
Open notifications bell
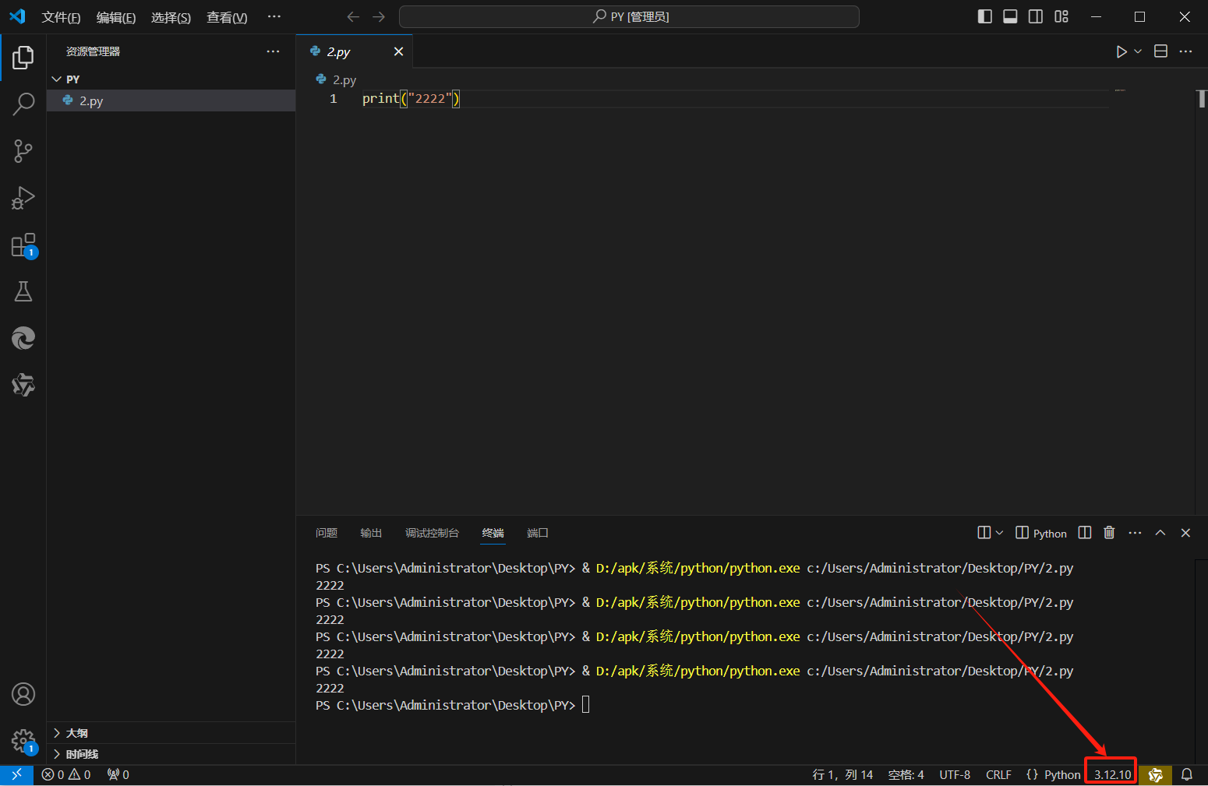tap(1187, 774)
